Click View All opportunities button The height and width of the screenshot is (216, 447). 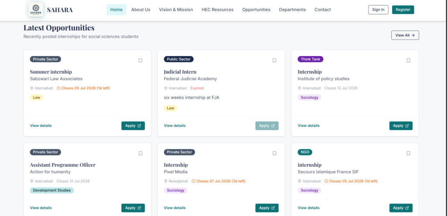point(405,35)
